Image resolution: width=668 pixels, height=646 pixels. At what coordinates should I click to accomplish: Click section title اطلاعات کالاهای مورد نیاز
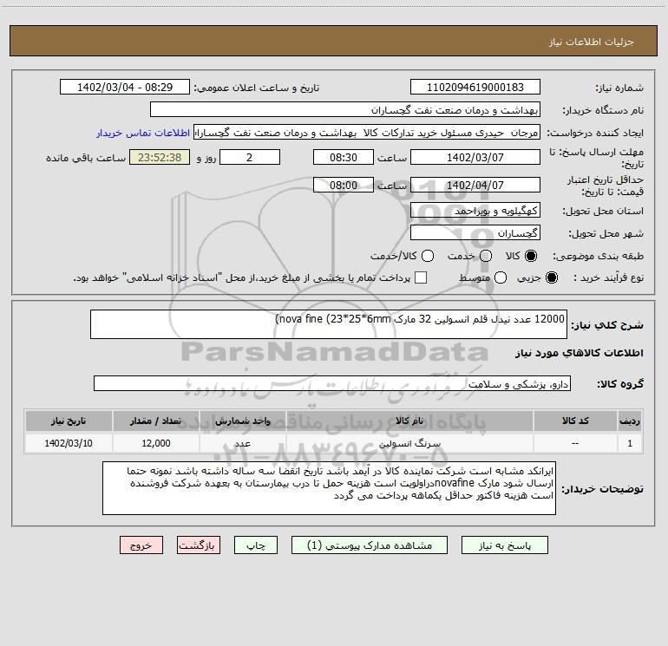click(579, 353)
